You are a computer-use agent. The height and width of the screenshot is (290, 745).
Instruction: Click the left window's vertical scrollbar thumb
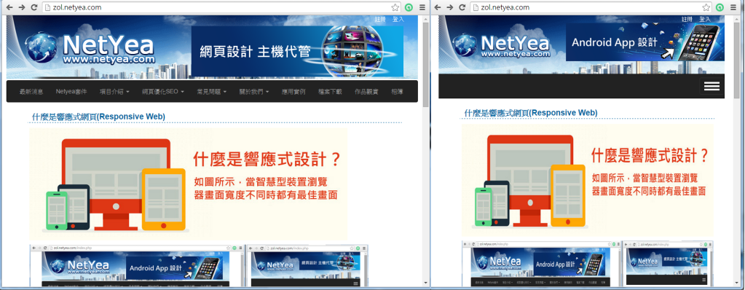coord(425,65)
